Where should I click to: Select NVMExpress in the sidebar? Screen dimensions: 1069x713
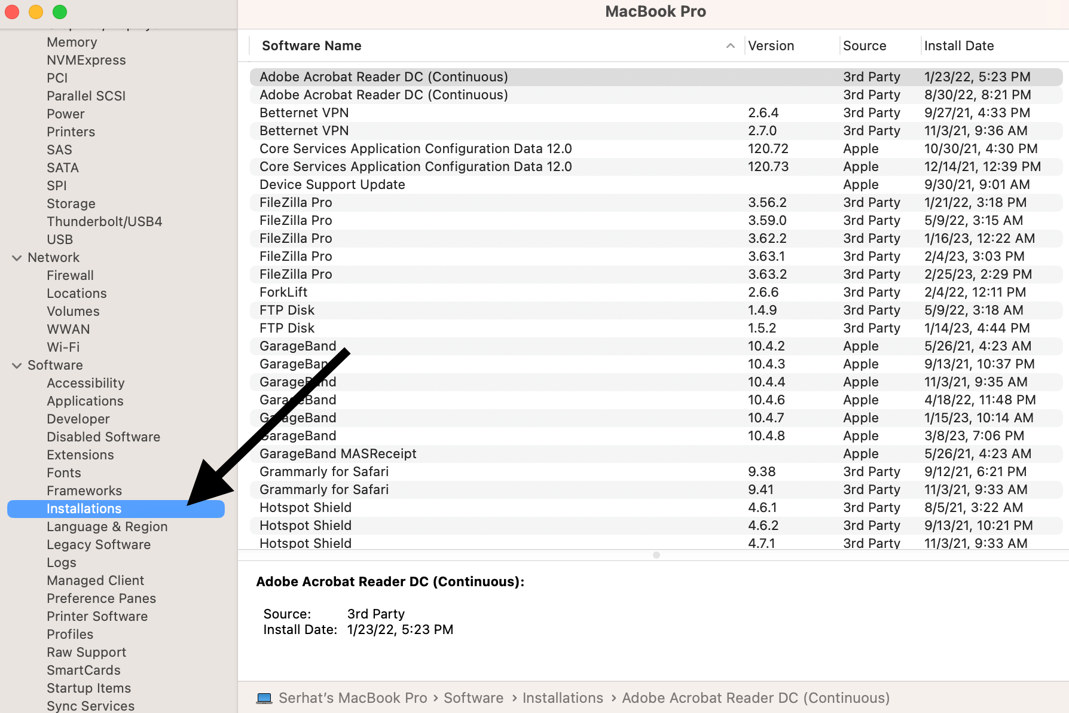pyautogui.click(x=86, y=60)
